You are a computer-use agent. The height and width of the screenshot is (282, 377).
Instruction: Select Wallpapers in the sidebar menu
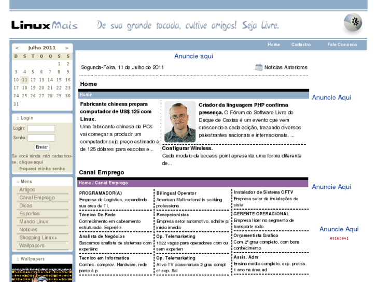pos(32,245)
